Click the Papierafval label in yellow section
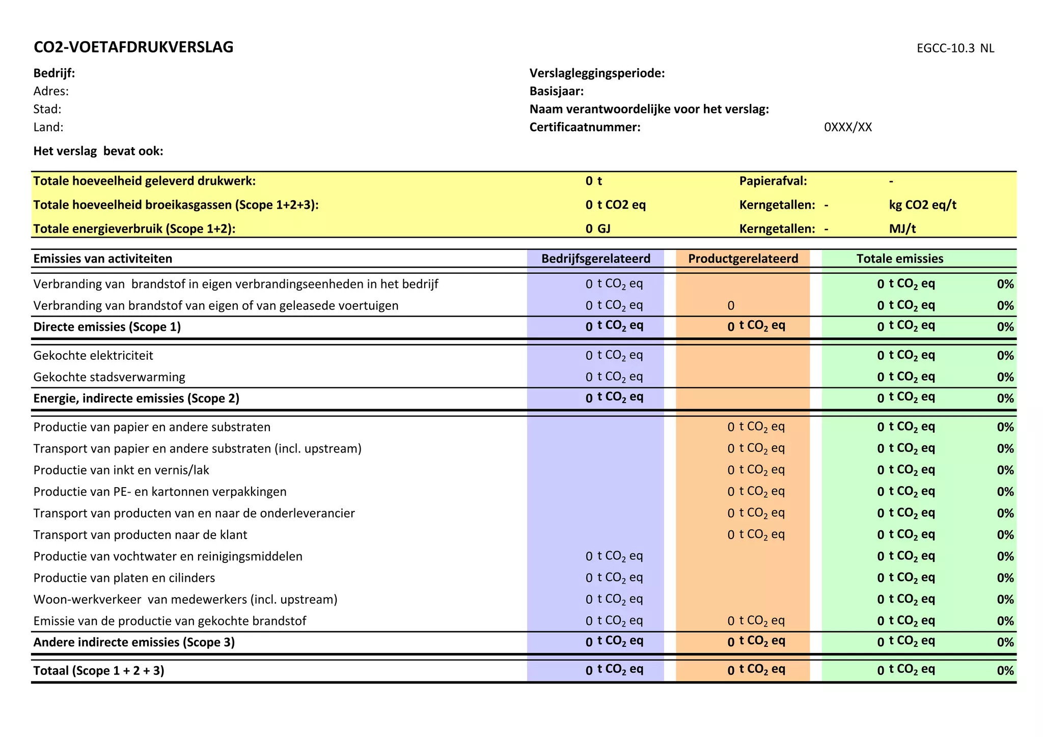 tap(773, 181)
